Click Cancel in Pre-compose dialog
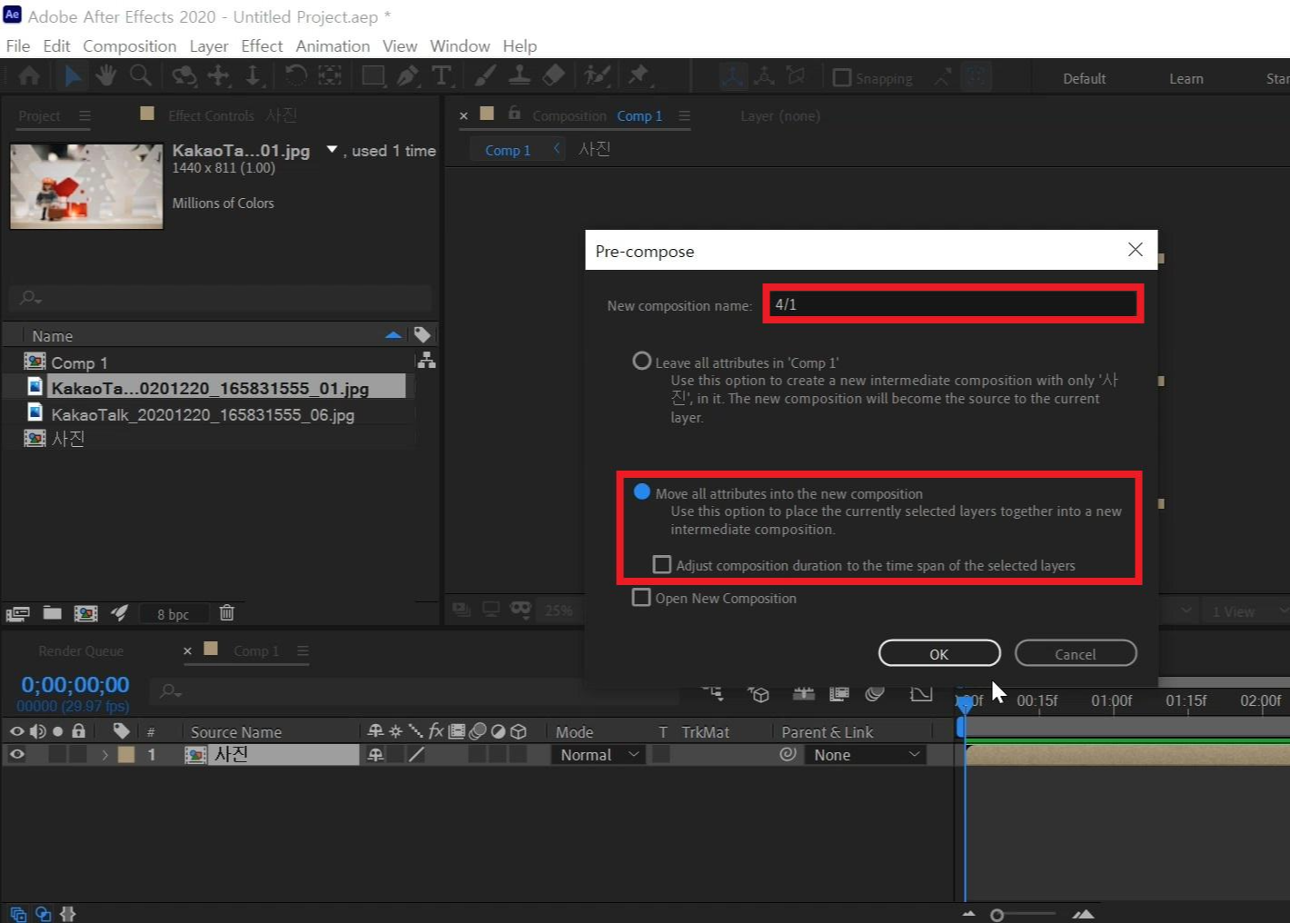The width and height of the screenshot is (1290, 923). pos(1076,653)
